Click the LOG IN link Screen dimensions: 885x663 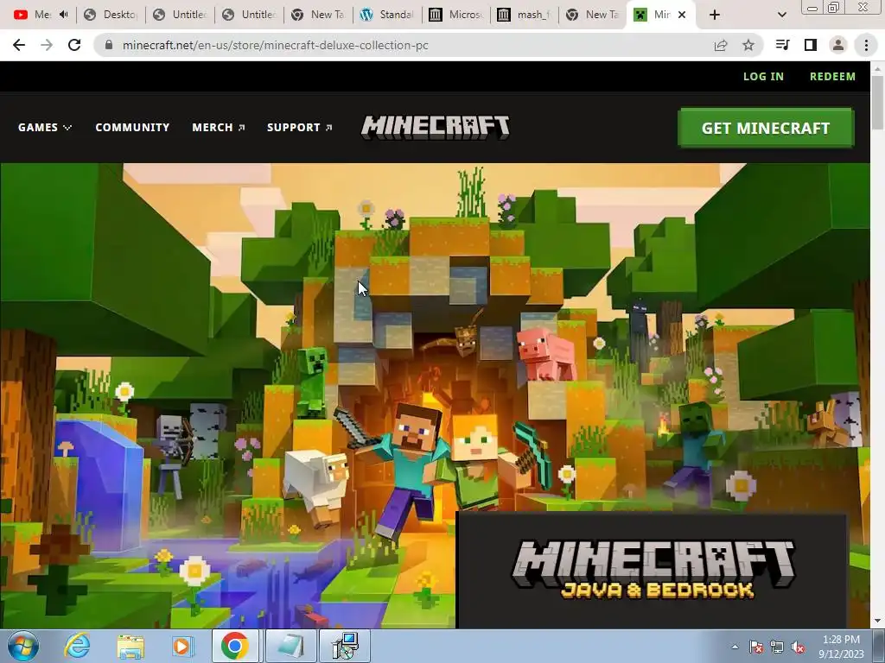click(x=763, y=76)
